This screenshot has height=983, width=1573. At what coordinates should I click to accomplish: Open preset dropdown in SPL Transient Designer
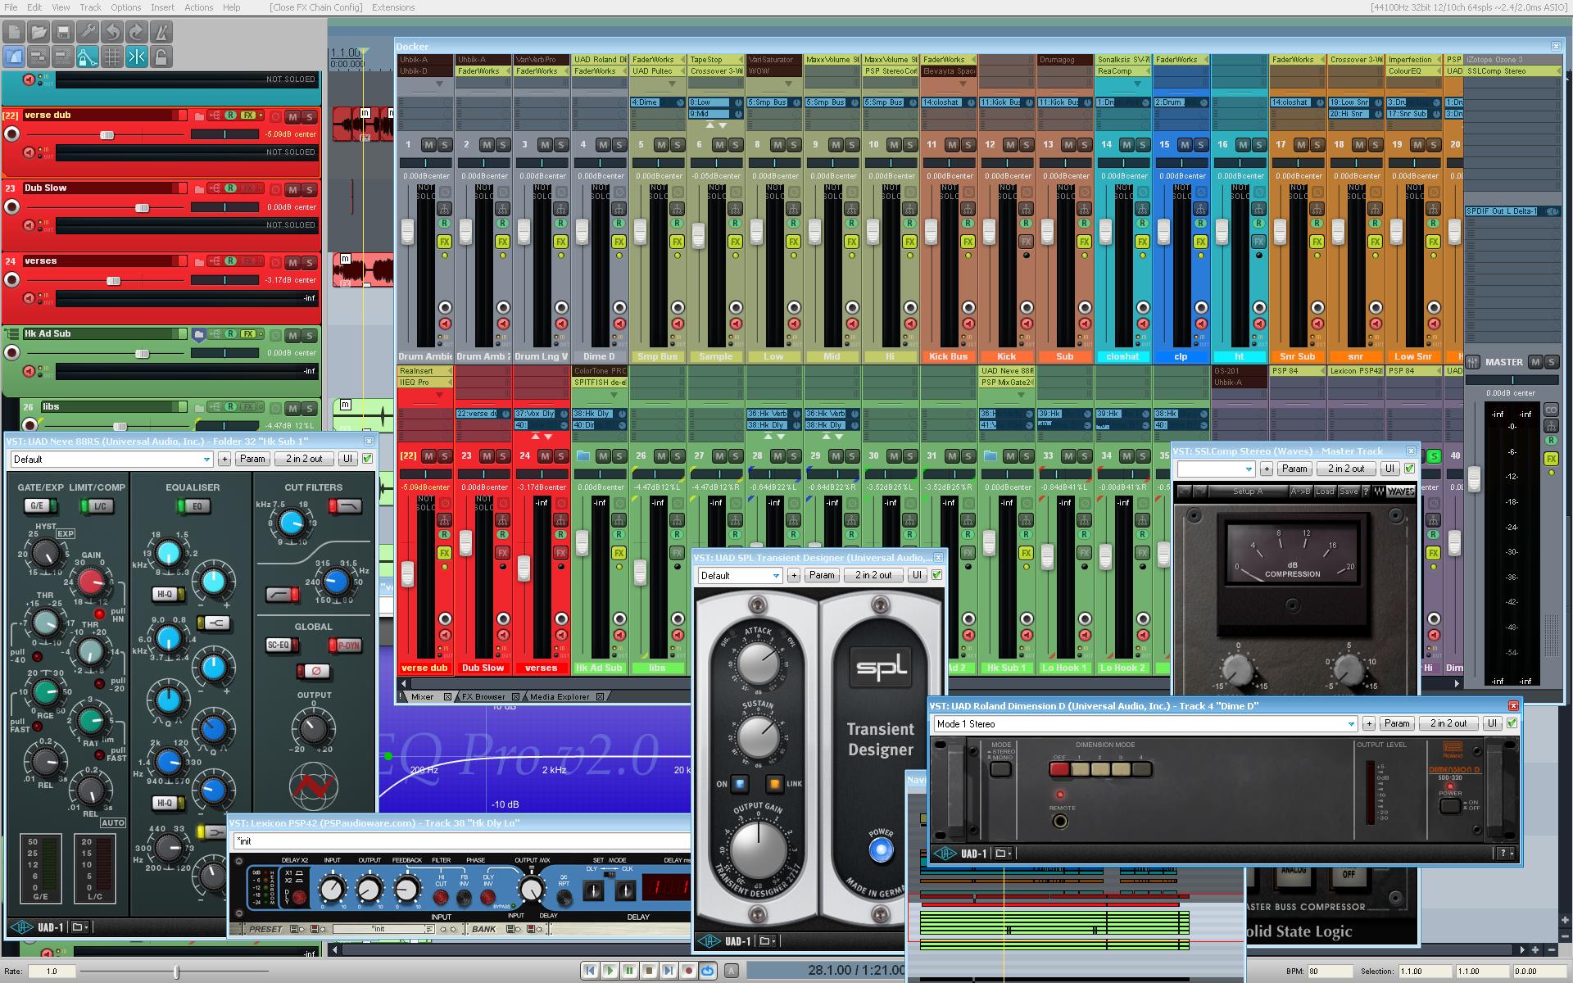pos(740,576)
